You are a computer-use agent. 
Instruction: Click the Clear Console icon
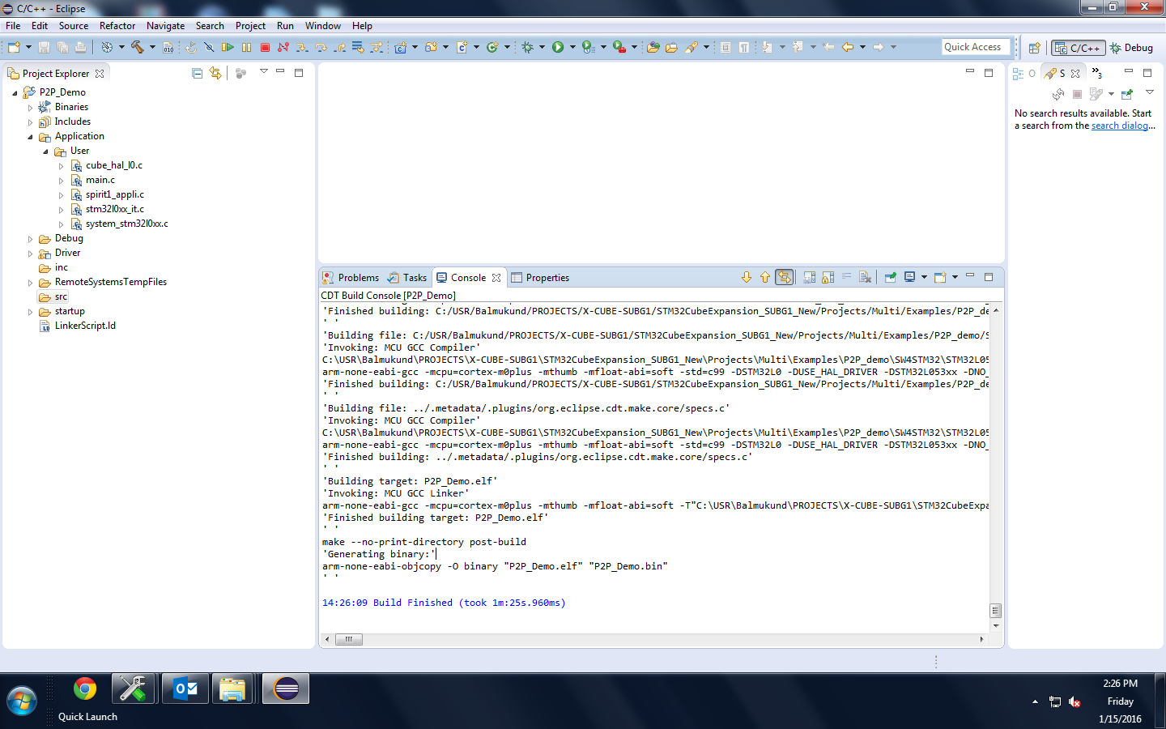pos(865,278)
